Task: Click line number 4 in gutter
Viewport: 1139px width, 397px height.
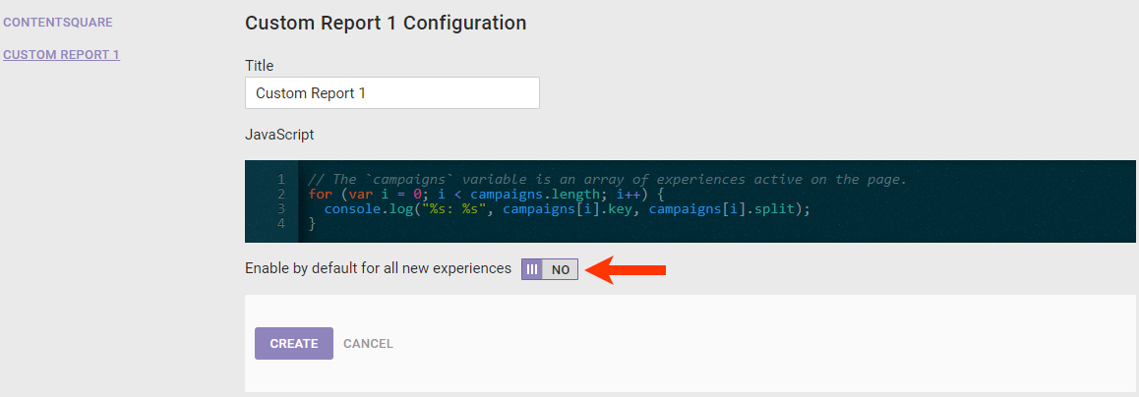Action: point(281,224)
